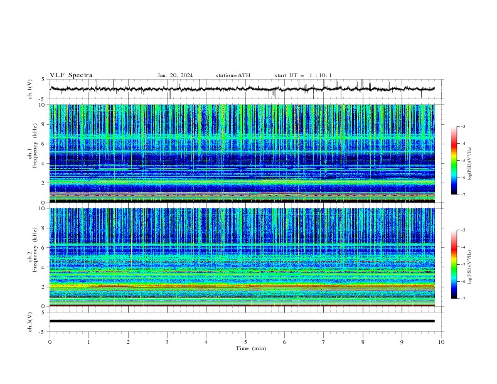This screenshot has width=497, height=384.
Task: Click inside the ch.2 spectrogram panel
Action: tap(242, 257)
